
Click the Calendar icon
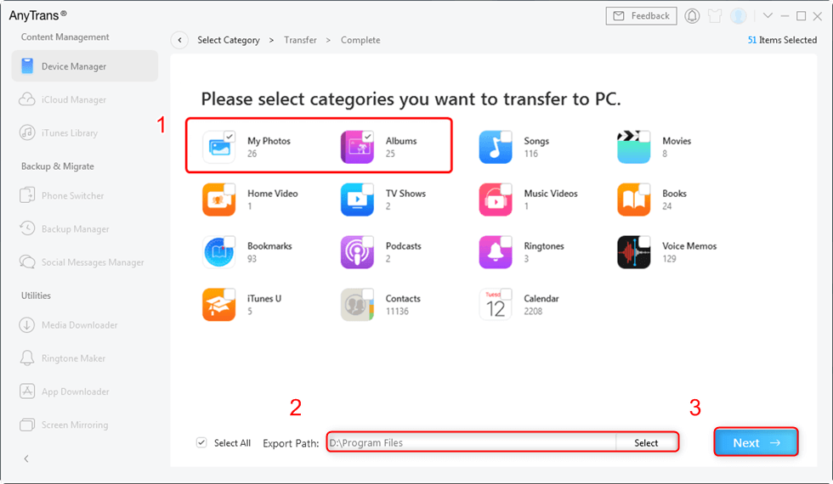point(495,305)
